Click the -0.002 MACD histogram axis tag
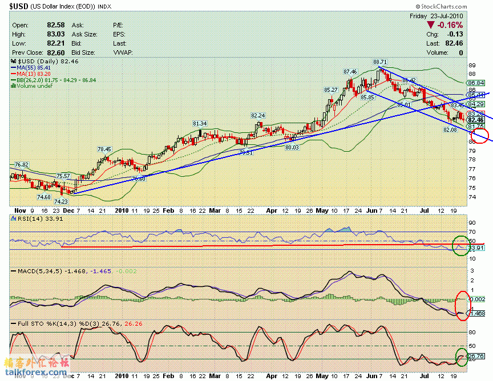 click(476, 299)
